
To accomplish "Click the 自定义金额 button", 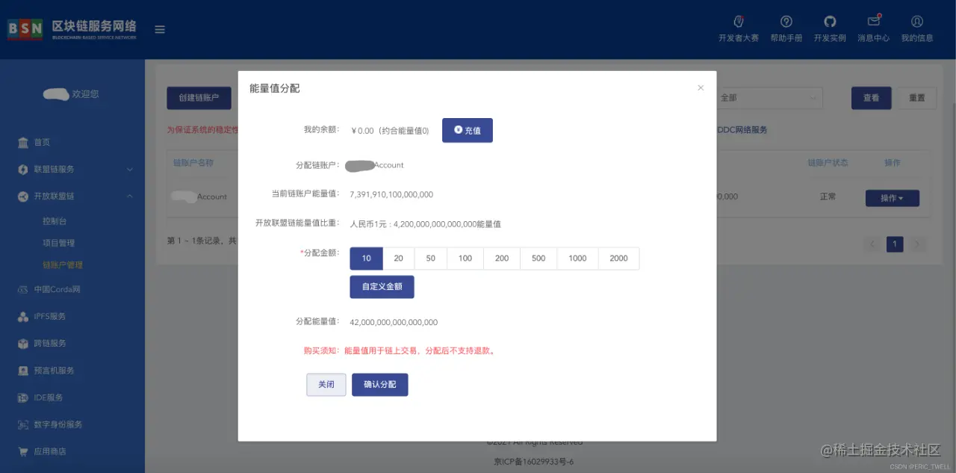I will (382, 287).
